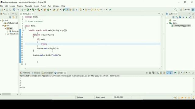The image size is (195, 109).
Task: Select main(String[]) : void in Outline
Action: 181,26
